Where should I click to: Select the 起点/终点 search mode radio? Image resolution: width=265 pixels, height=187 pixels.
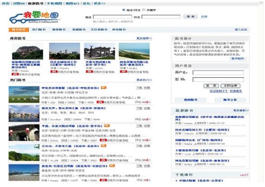[x=124, y=10]
